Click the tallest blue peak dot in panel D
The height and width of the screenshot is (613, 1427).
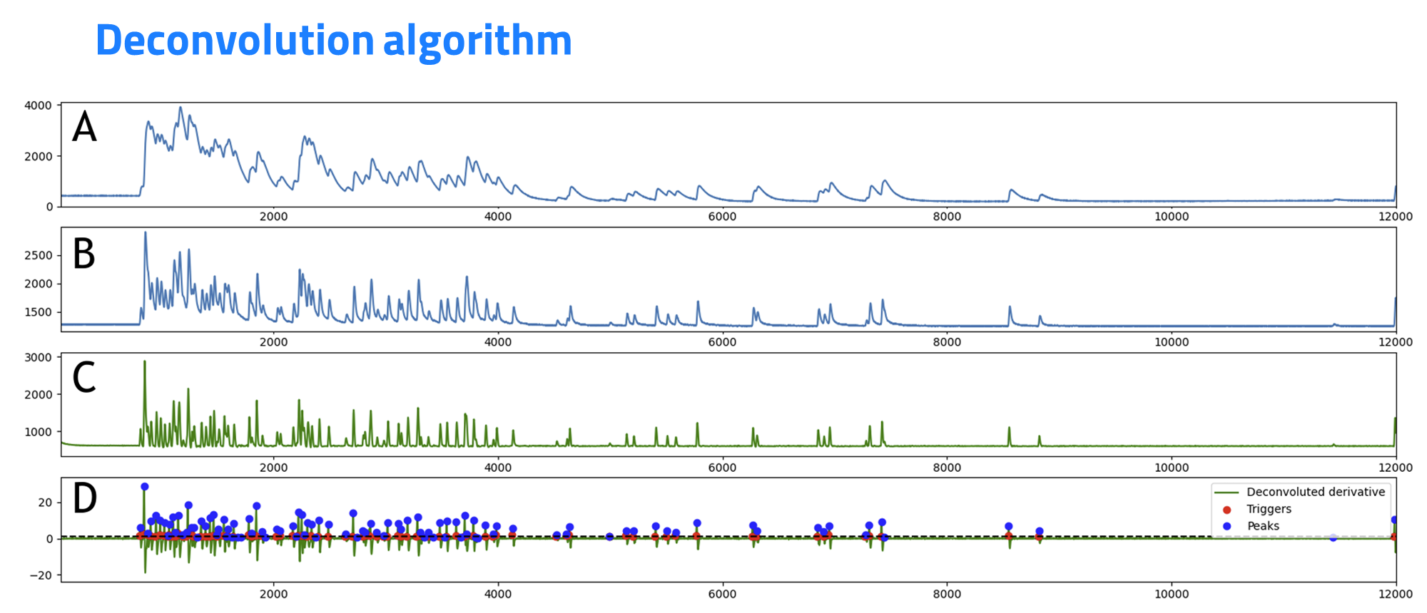[x=145, y=487]
